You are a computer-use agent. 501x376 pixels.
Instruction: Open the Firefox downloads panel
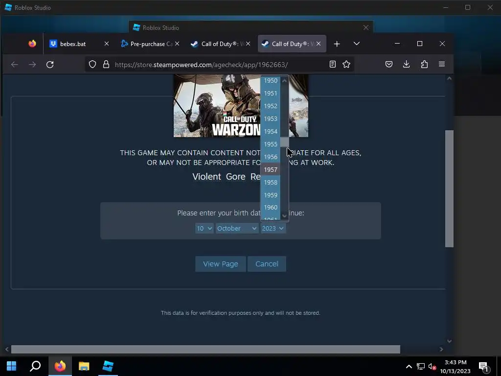[x=407, y=65]
